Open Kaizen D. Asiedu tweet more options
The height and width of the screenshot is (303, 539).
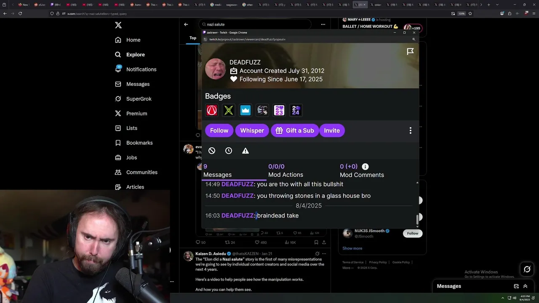click(324, 254)
